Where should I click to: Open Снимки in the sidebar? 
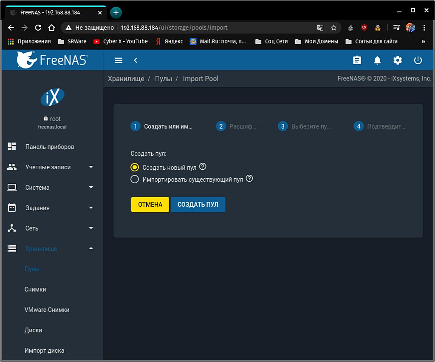[x=35, y=289]
